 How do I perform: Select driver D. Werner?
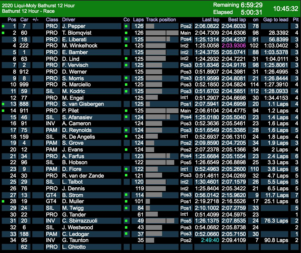(x=74, y=72)
